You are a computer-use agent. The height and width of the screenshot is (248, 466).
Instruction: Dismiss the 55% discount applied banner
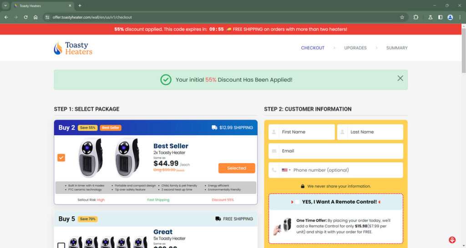pos(400,78)
